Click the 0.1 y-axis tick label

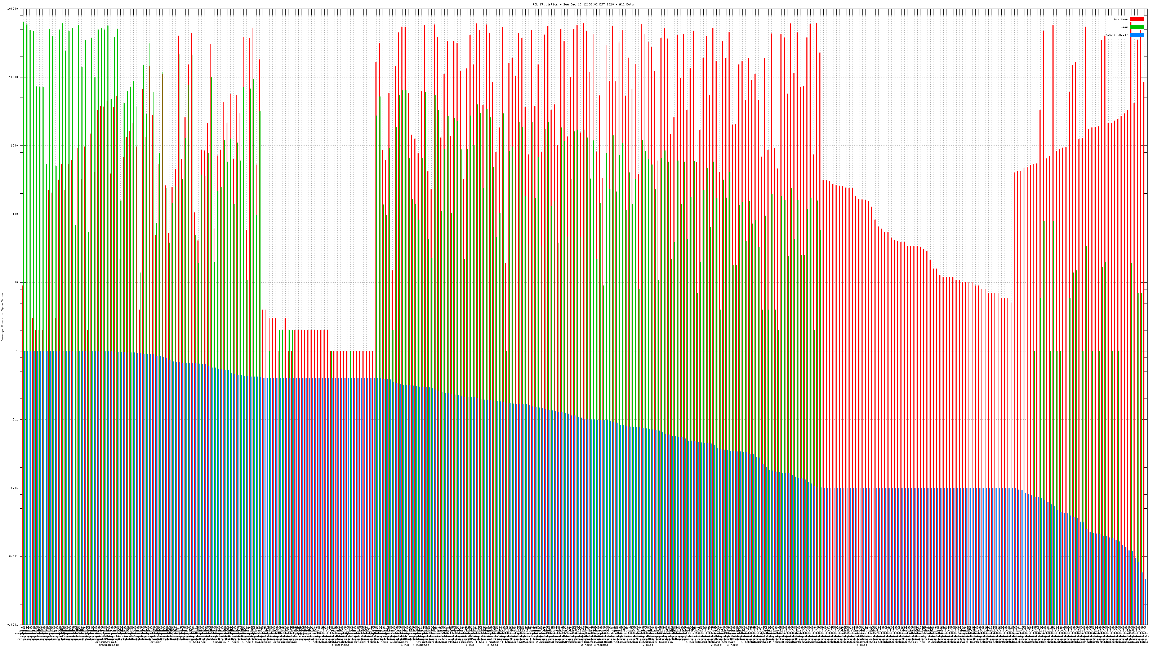pyautogui.click(x=15, y=419)
